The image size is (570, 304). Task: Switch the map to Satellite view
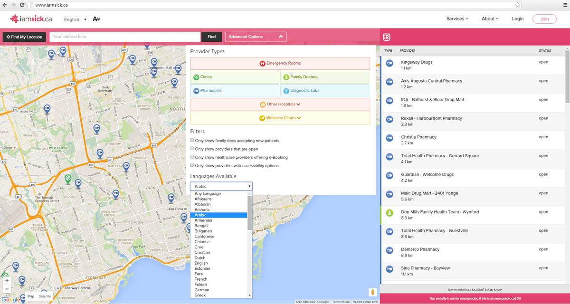point(45,296)
